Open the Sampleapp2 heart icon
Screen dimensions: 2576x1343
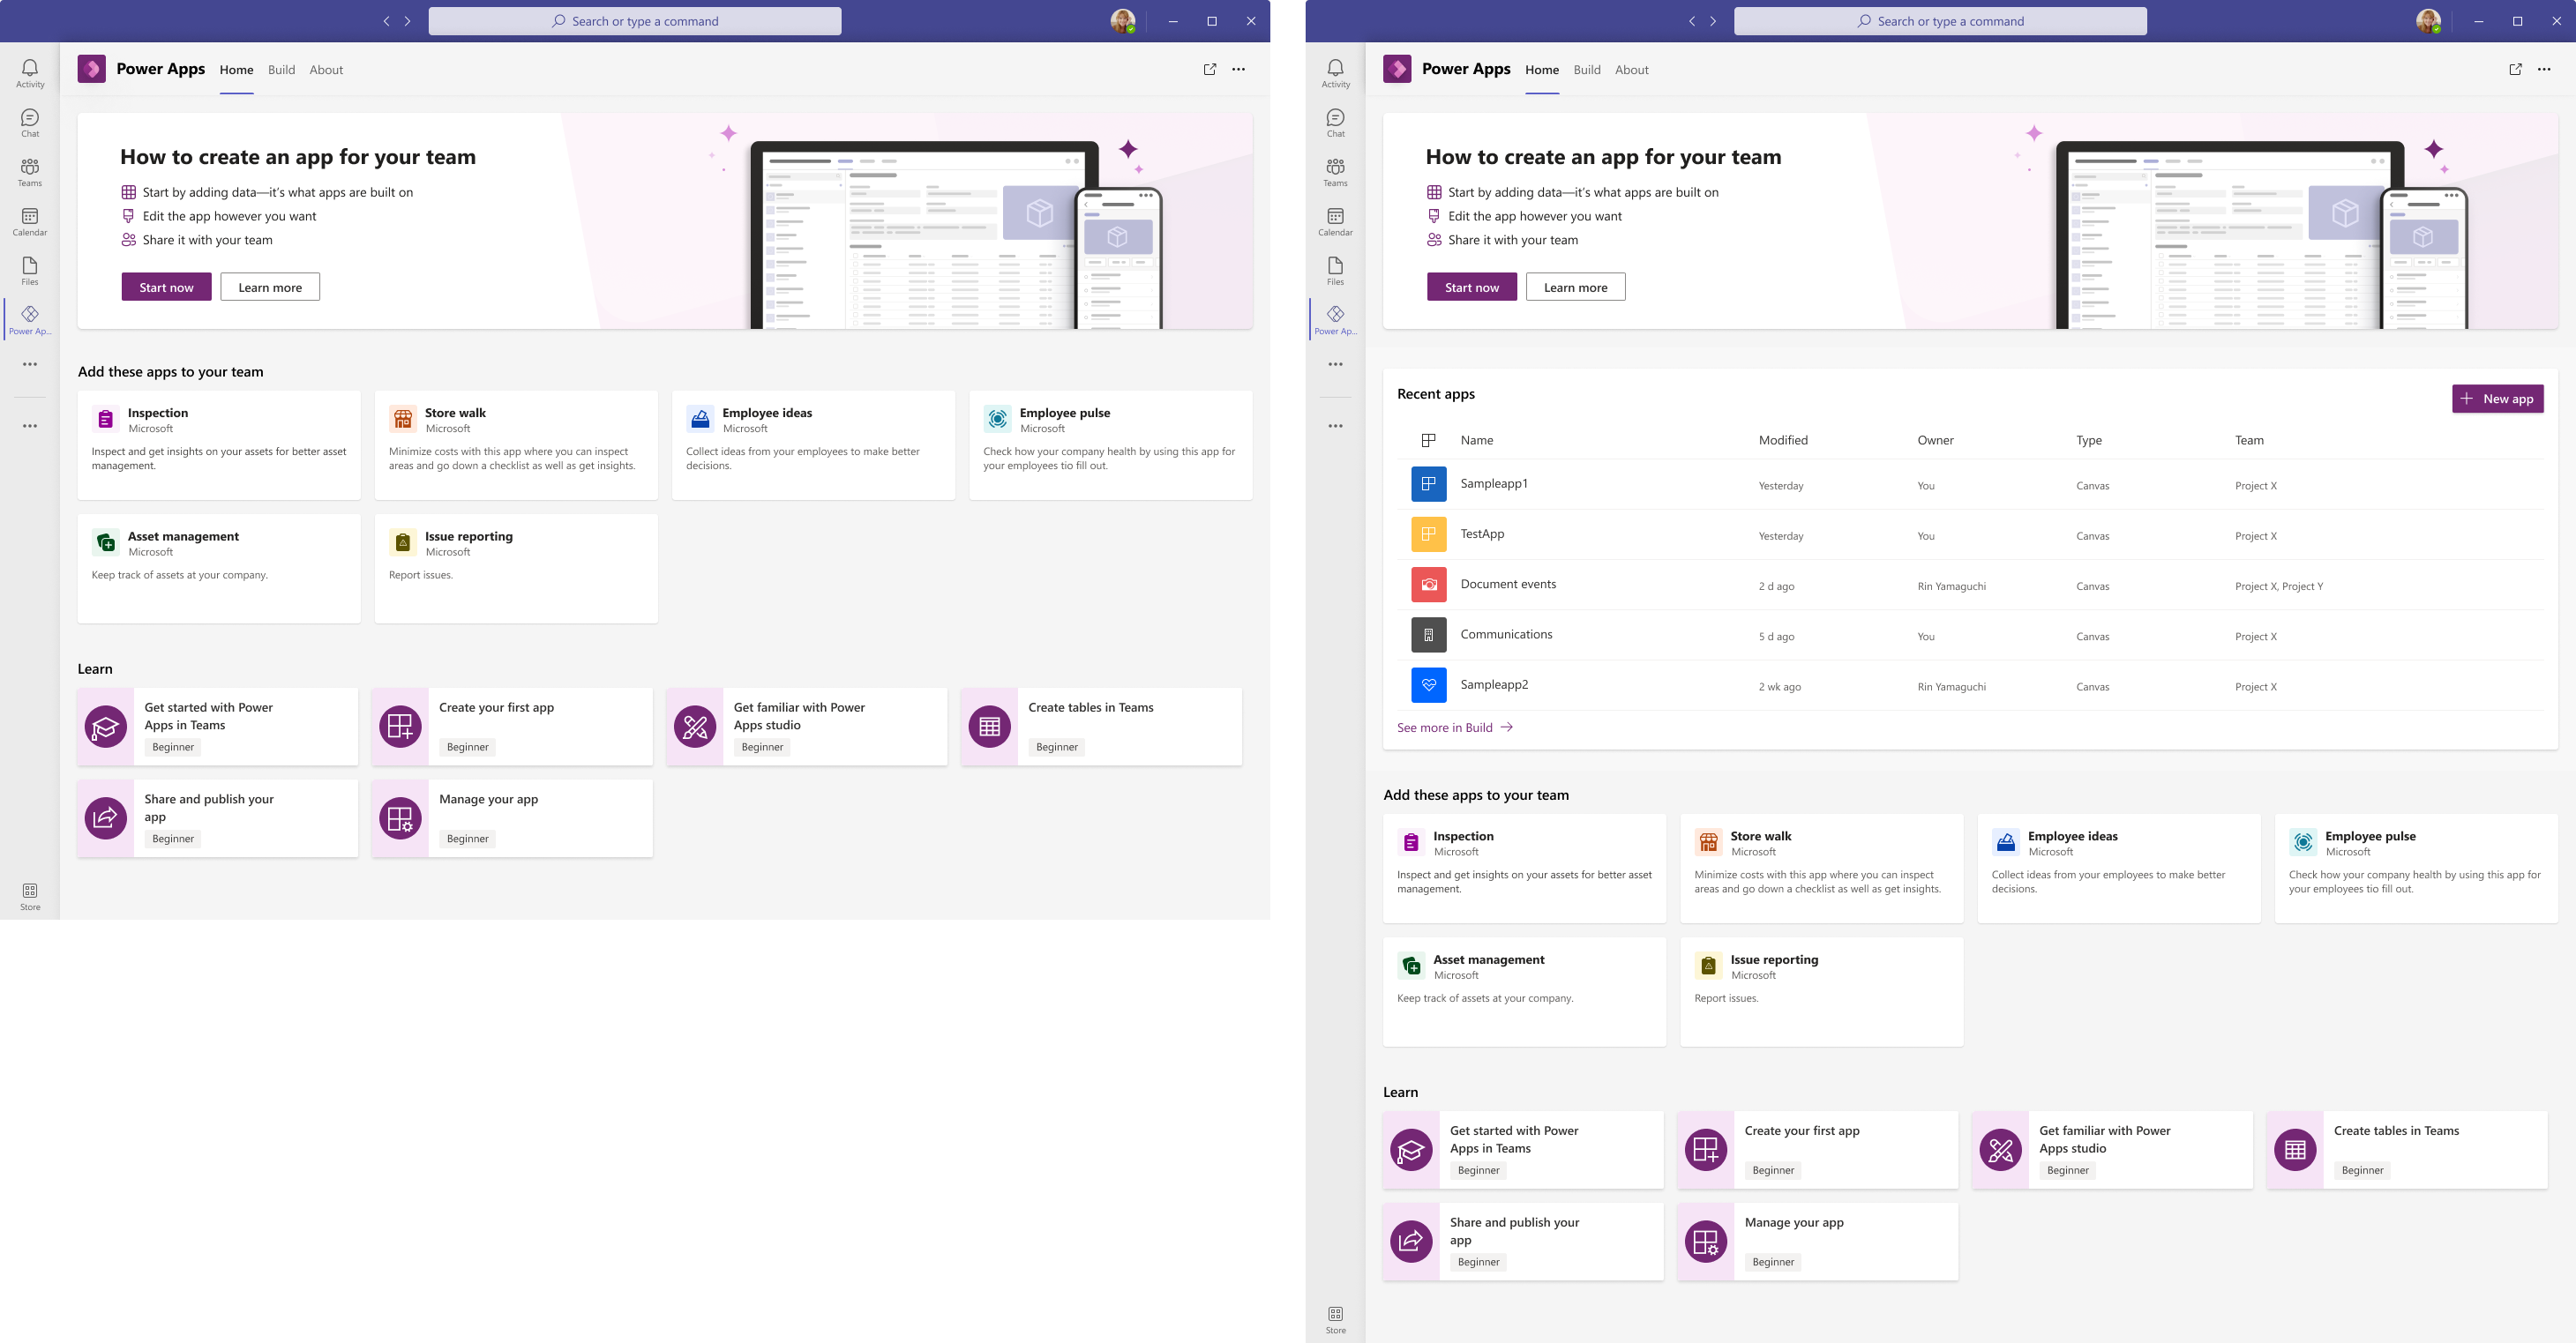coord(1428,685)
